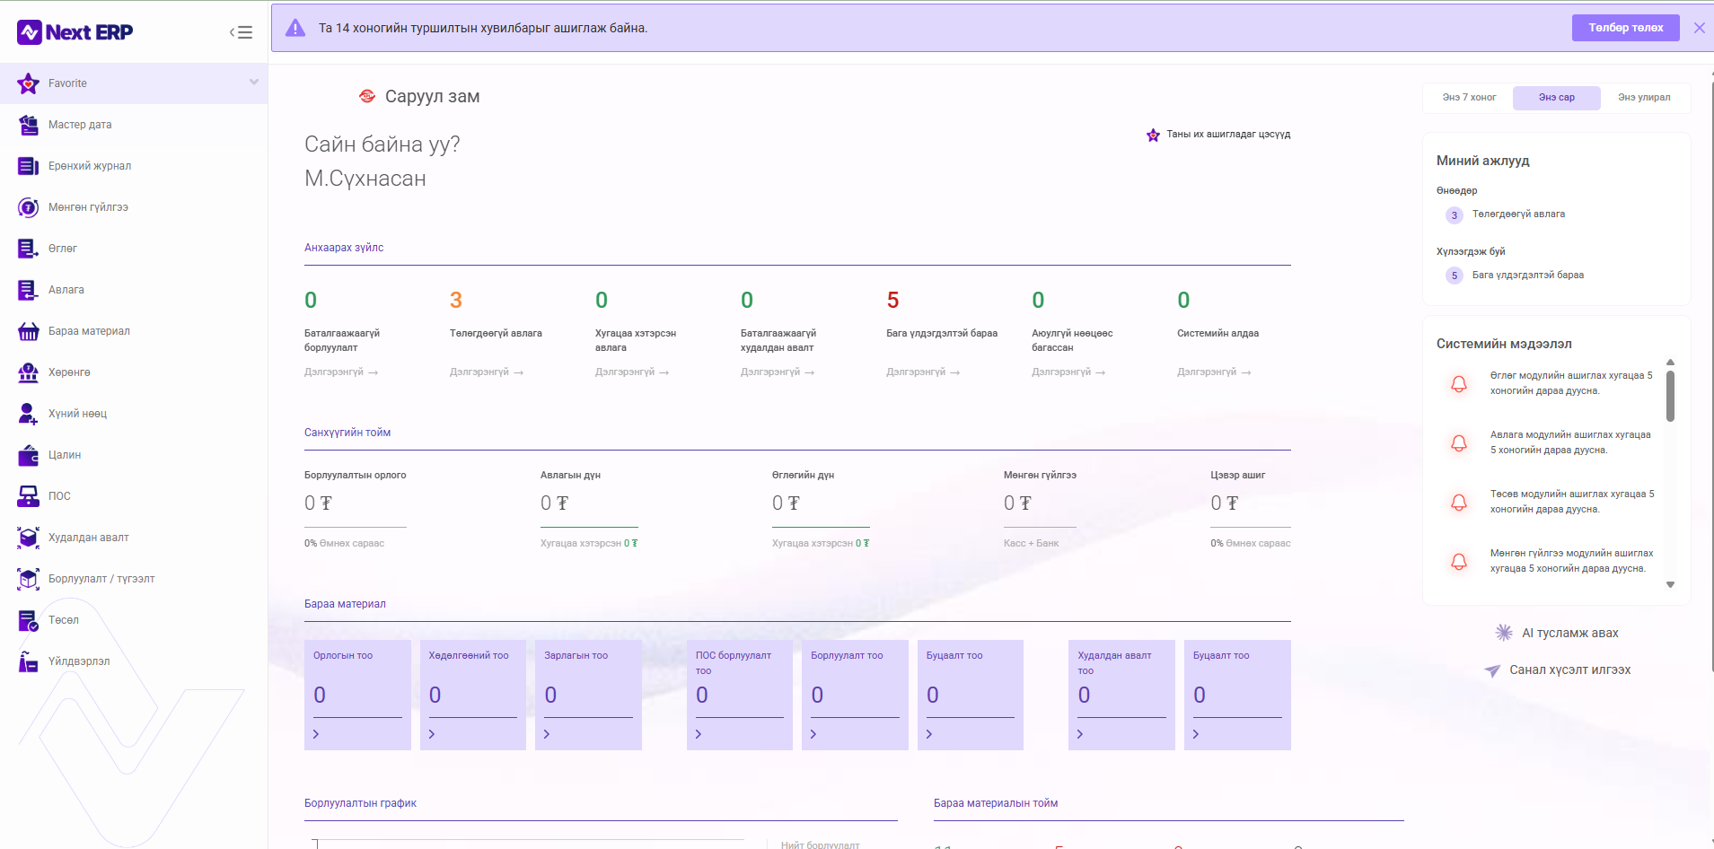Dismiss the trial period banner
Image resolution: width=1714 pixels, height=849 pixels.
[x=1699, y=28]
